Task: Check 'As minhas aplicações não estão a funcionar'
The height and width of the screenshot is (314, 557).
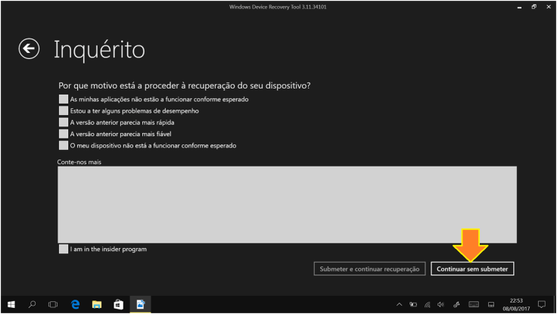Action: coord(63,99)
